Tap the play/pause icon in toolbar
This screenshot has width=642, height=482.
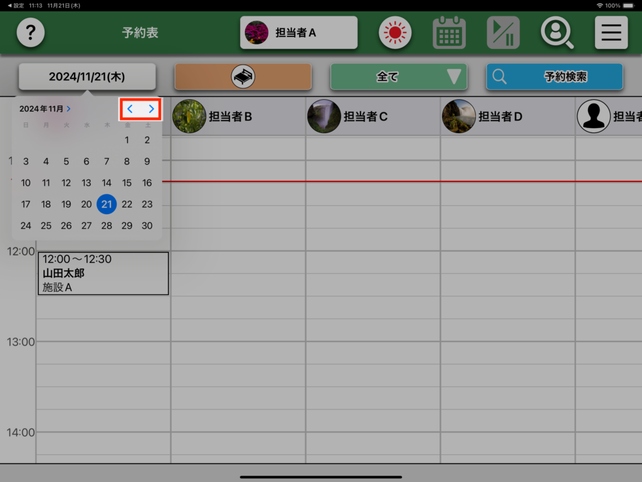[x=503, y=33]
